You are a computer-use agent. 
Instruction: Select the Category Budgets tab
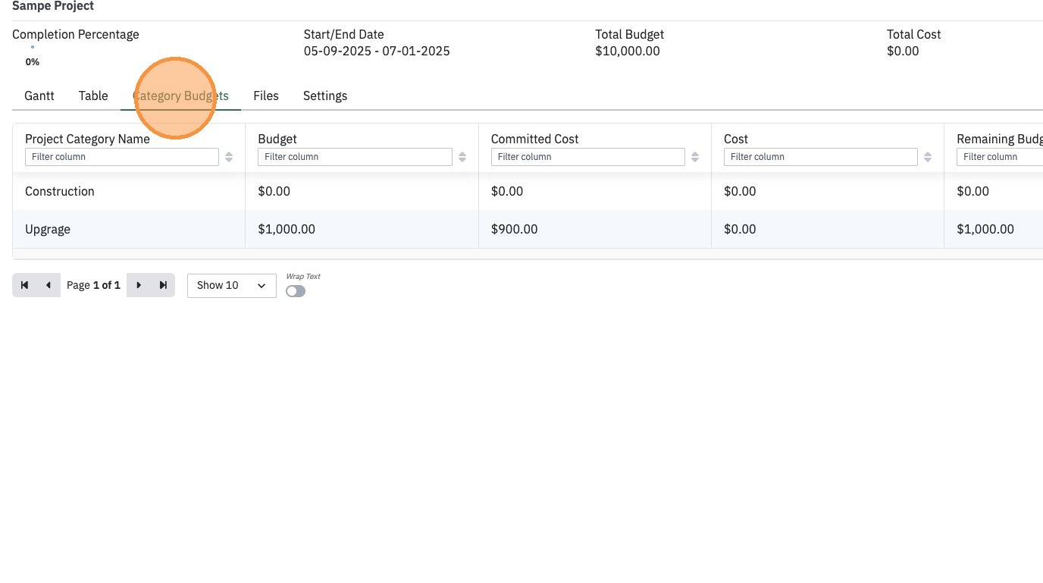pos(180,96)
